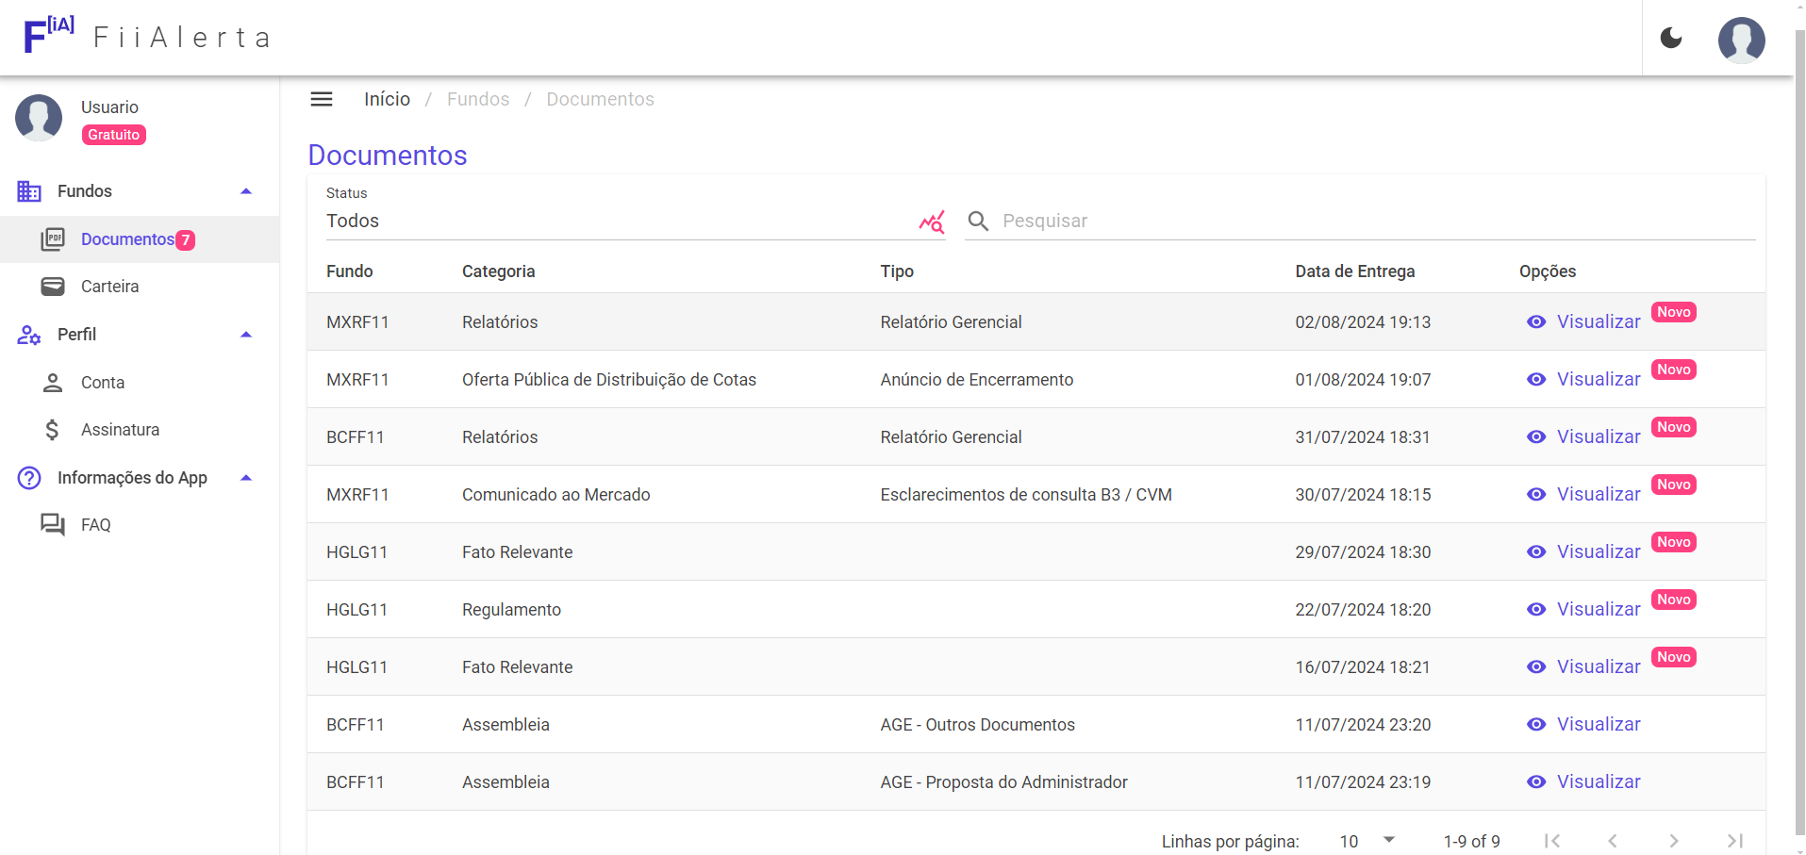This screenshot has height=855, width=1806.
Task: Open Carteira in the sidebar
Action: click(x=109, y=287)
